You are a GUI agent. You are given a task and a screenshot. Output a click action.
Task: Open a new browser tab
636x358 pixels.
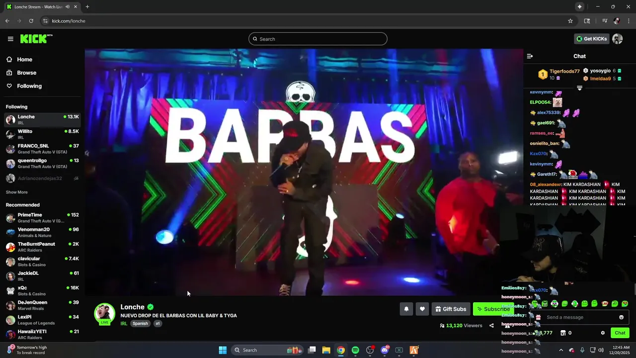[87, 6]
